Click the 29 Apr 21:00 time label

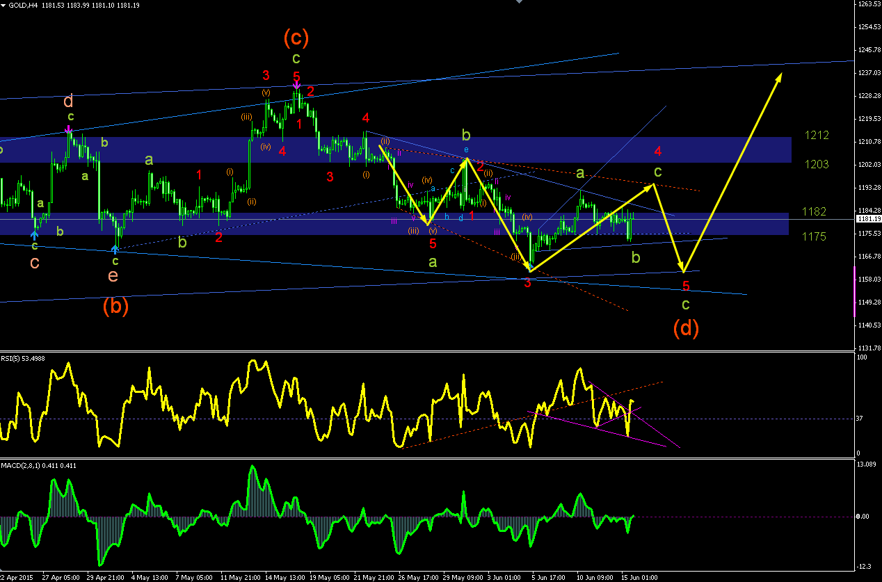[106, 577]
